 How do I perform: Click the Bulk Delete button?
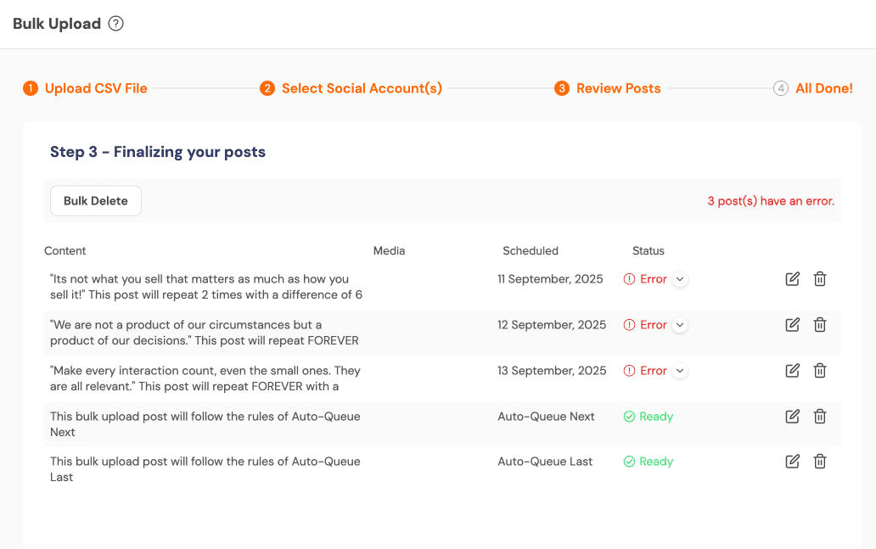tap(95, 200)
